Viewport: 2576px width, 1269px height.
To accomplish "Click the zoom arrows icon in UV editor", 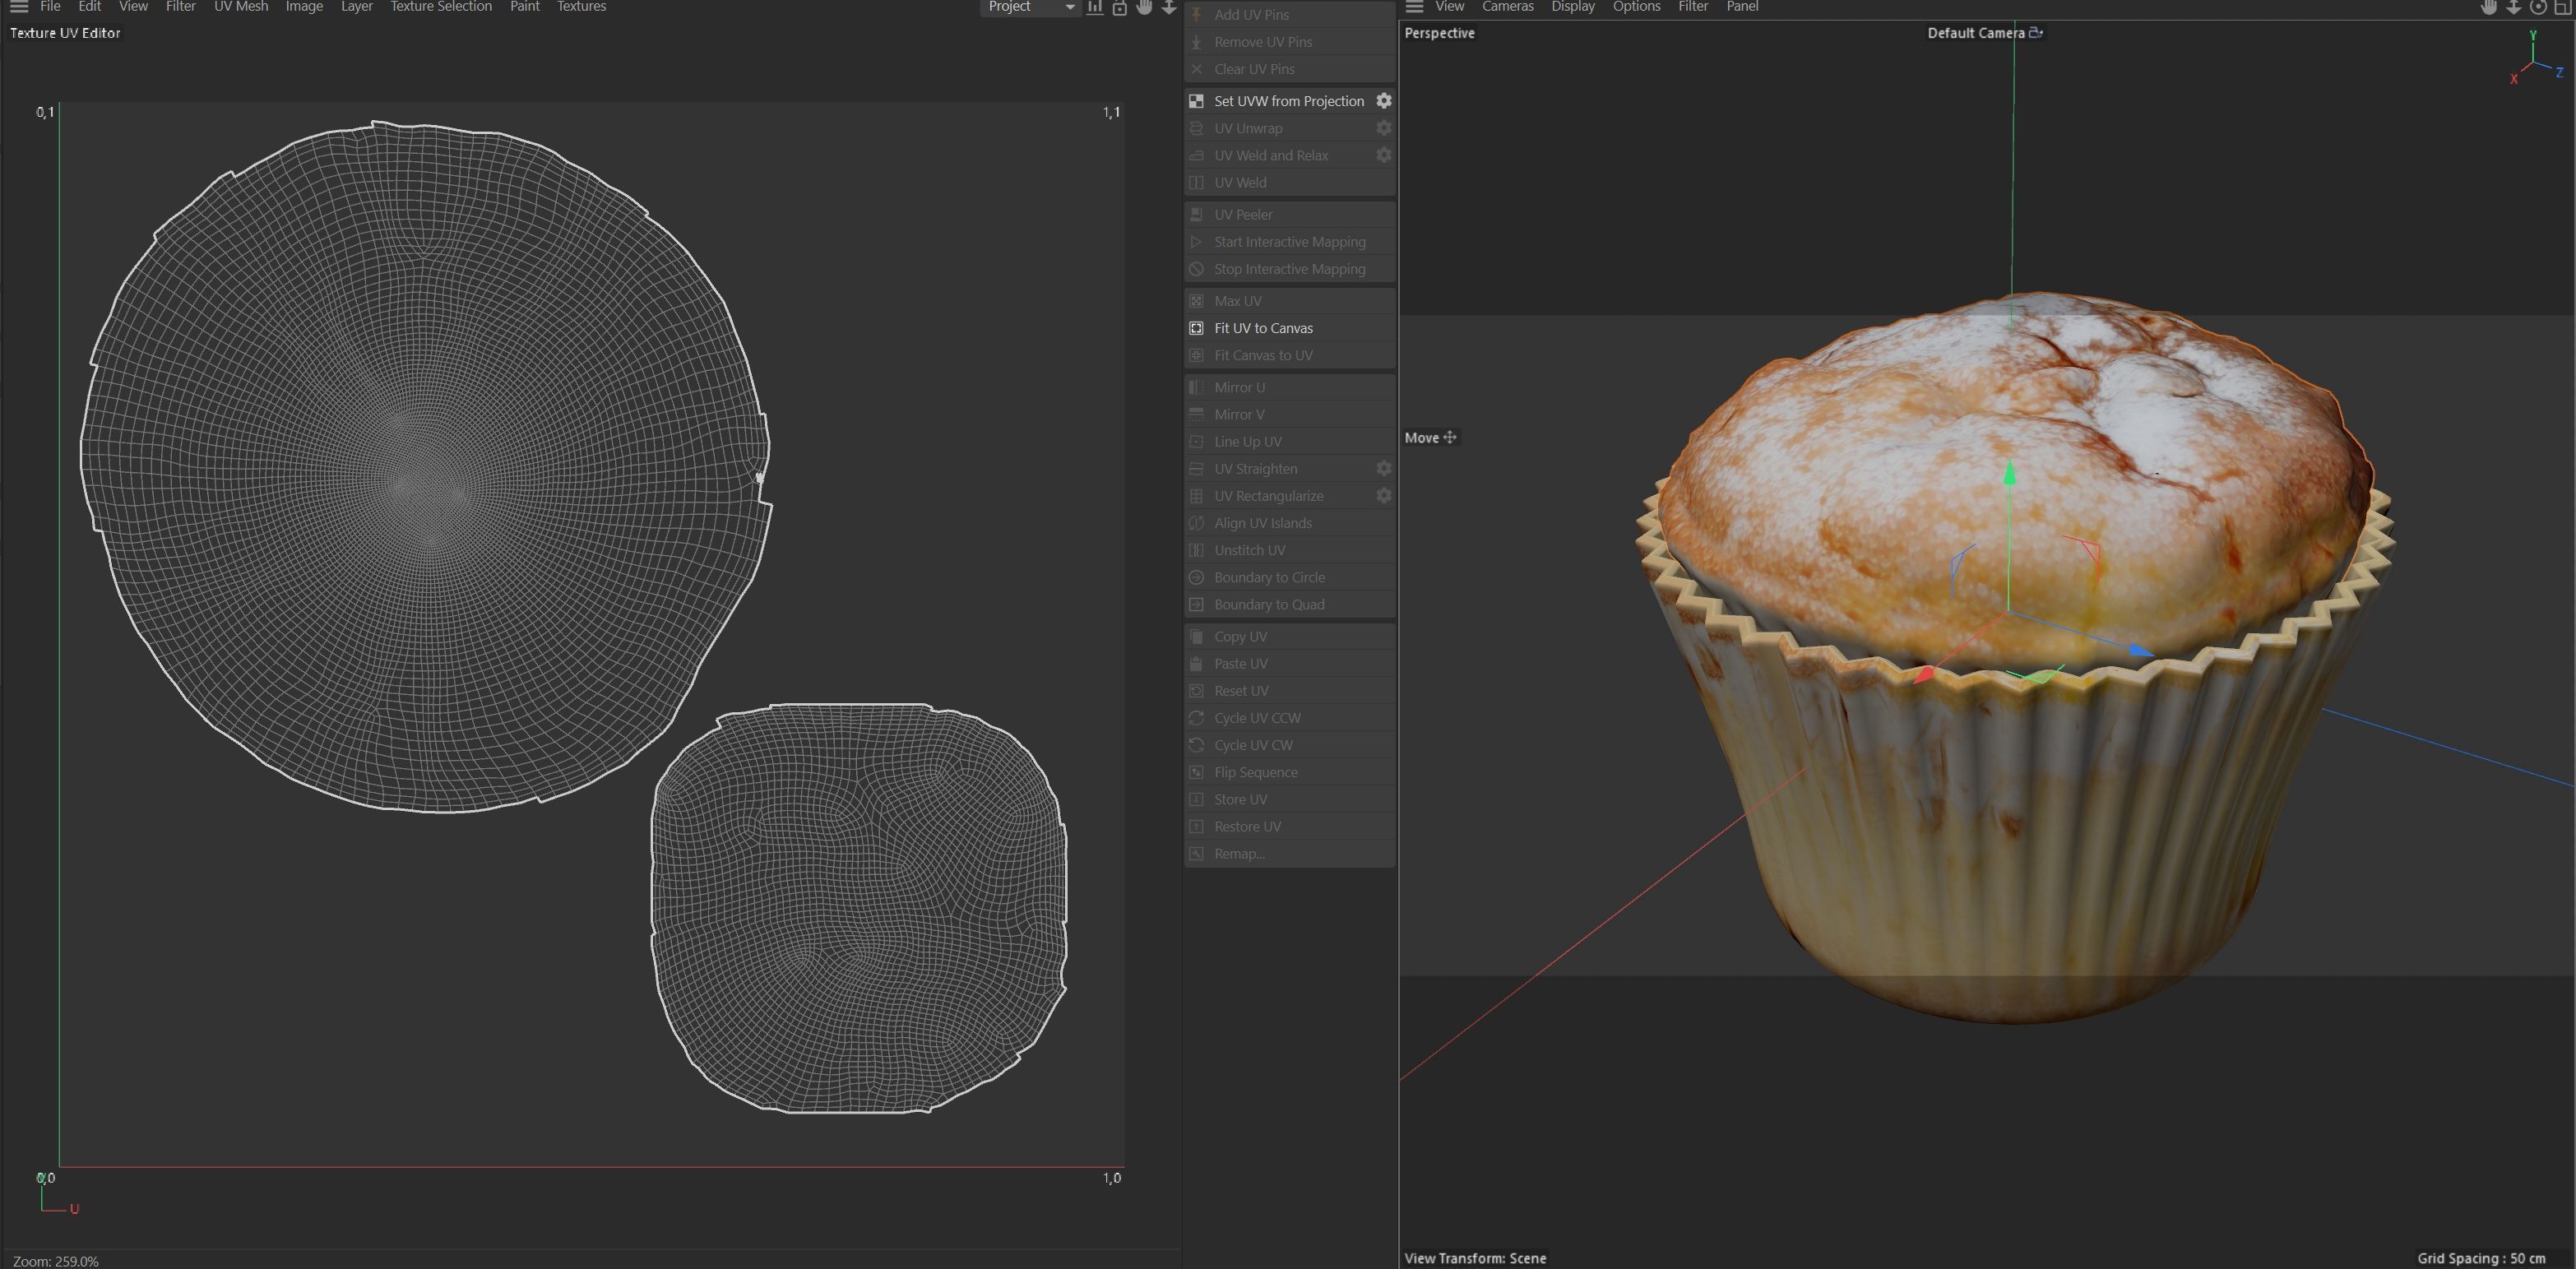I will coord(1168,7).
